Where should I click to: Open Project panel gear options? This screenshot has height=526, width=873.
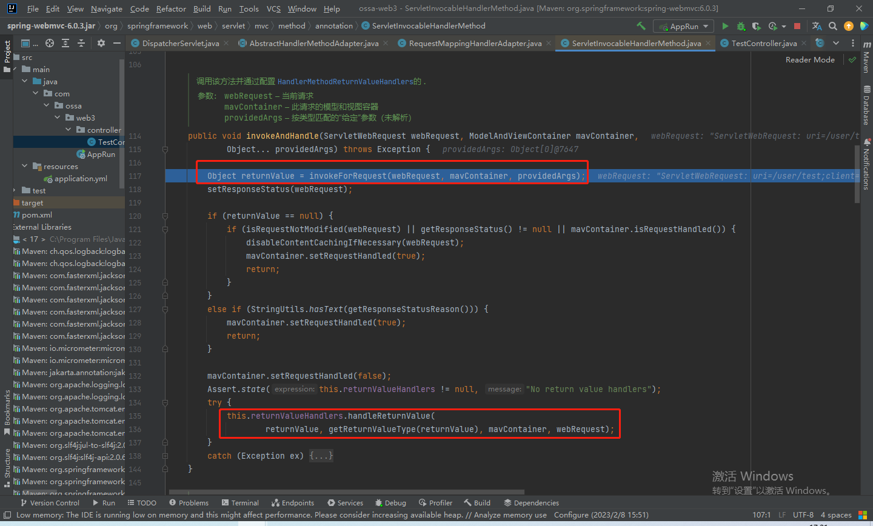[x=101, y=43]
